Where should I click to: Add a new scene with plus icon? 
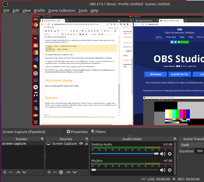click(5, 172)
